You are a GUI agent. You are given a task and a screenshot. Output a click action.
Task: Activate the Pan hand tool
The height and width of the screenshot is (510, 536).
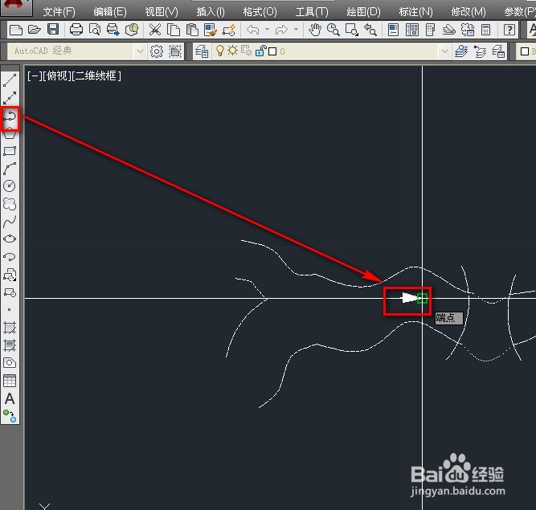tap(314, 30)
